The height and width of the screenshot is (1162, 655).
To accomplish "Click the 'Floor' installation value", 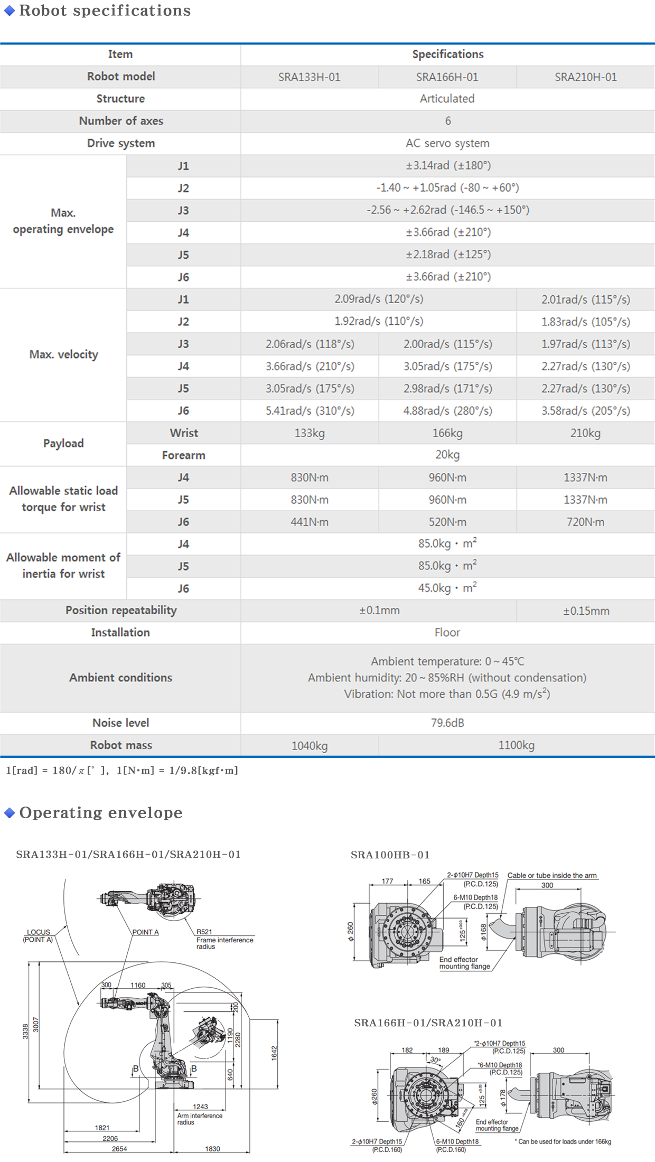I will pos(447,633).
